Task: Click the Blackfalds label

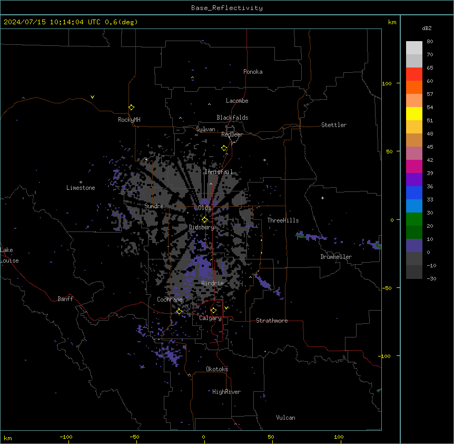Action: (232, 118)
